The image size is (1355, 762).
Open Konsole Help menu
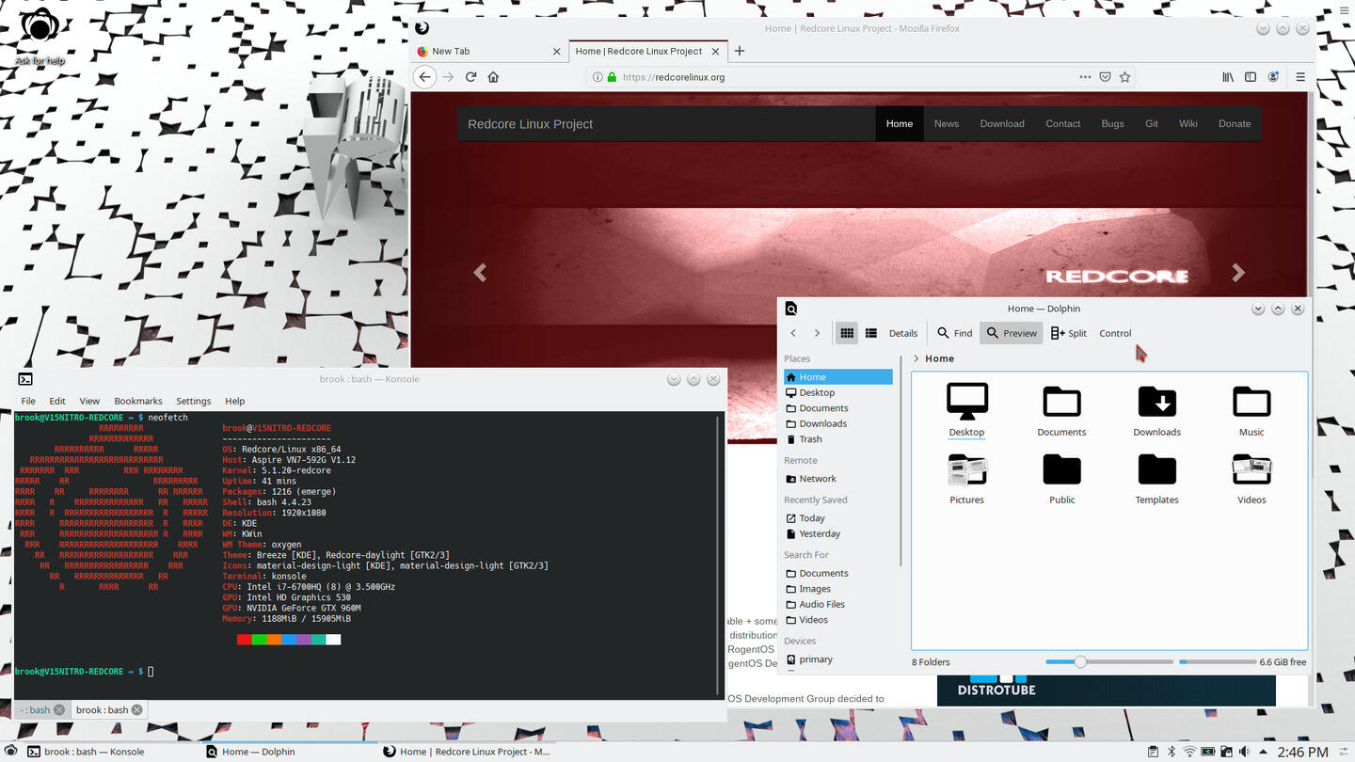[235, 401]
